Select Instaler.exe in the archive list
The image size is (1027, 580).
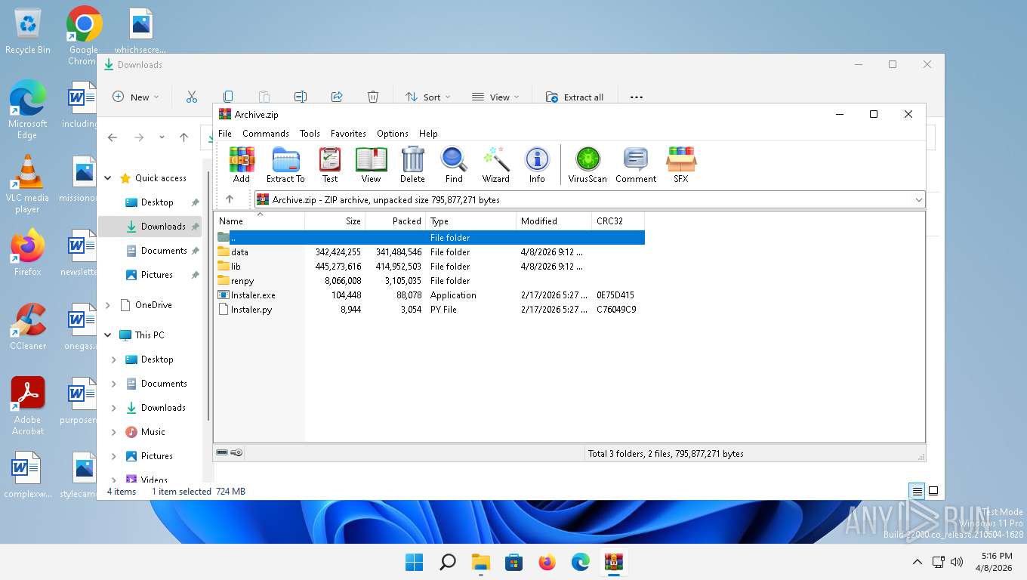430,295
